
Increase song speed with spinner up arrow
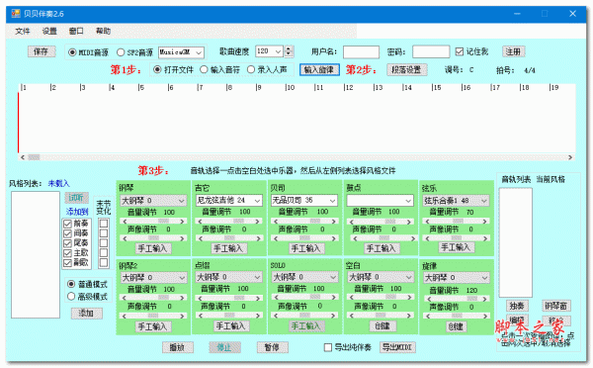pyautogui.click(x=289, y=48)
